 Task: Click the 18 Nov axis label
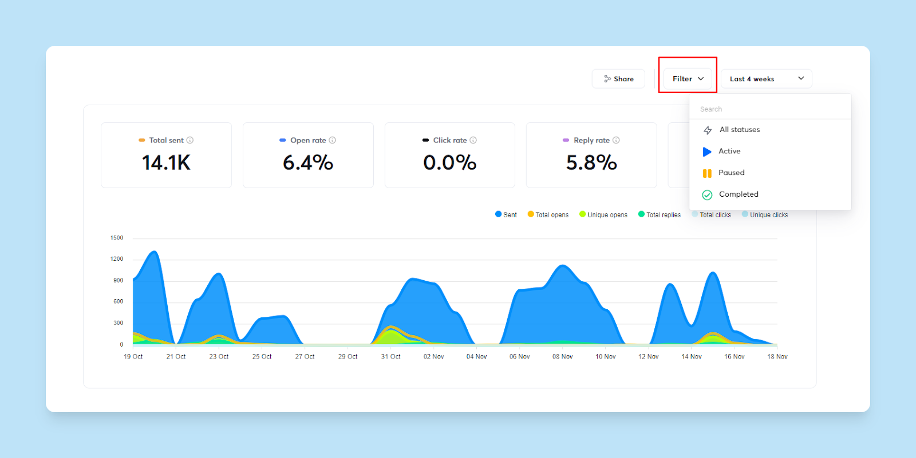tap(777, 357)
